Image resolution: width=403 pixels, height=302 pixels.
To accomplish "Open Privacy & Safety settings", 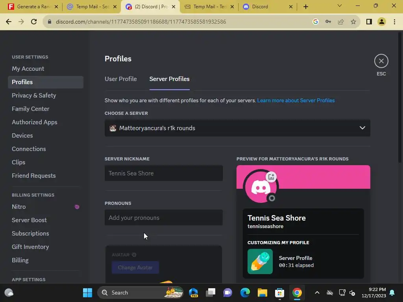I will click(46, 95).
